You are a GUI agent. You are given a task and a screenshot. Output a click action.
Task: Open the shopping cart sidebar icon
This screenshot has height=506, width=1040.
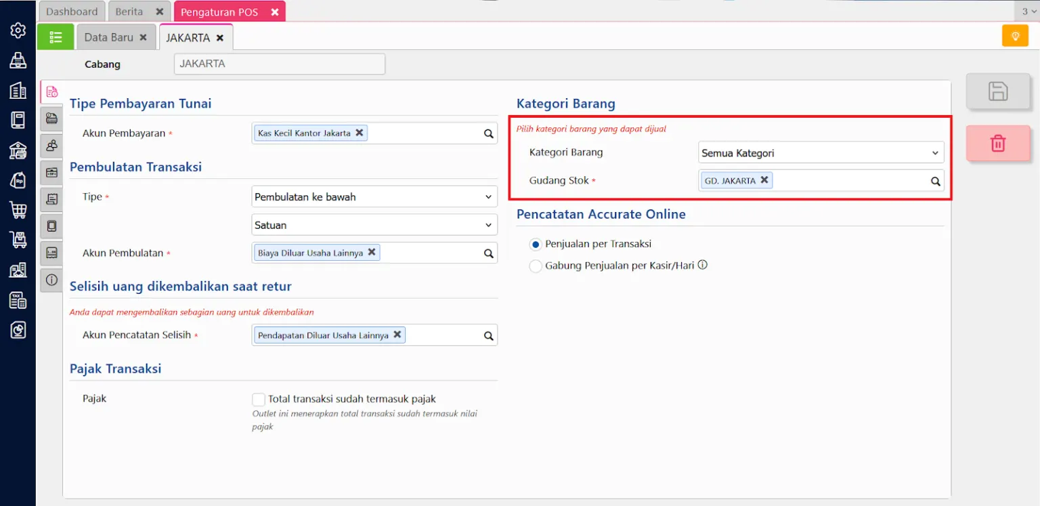click(18, 209)
